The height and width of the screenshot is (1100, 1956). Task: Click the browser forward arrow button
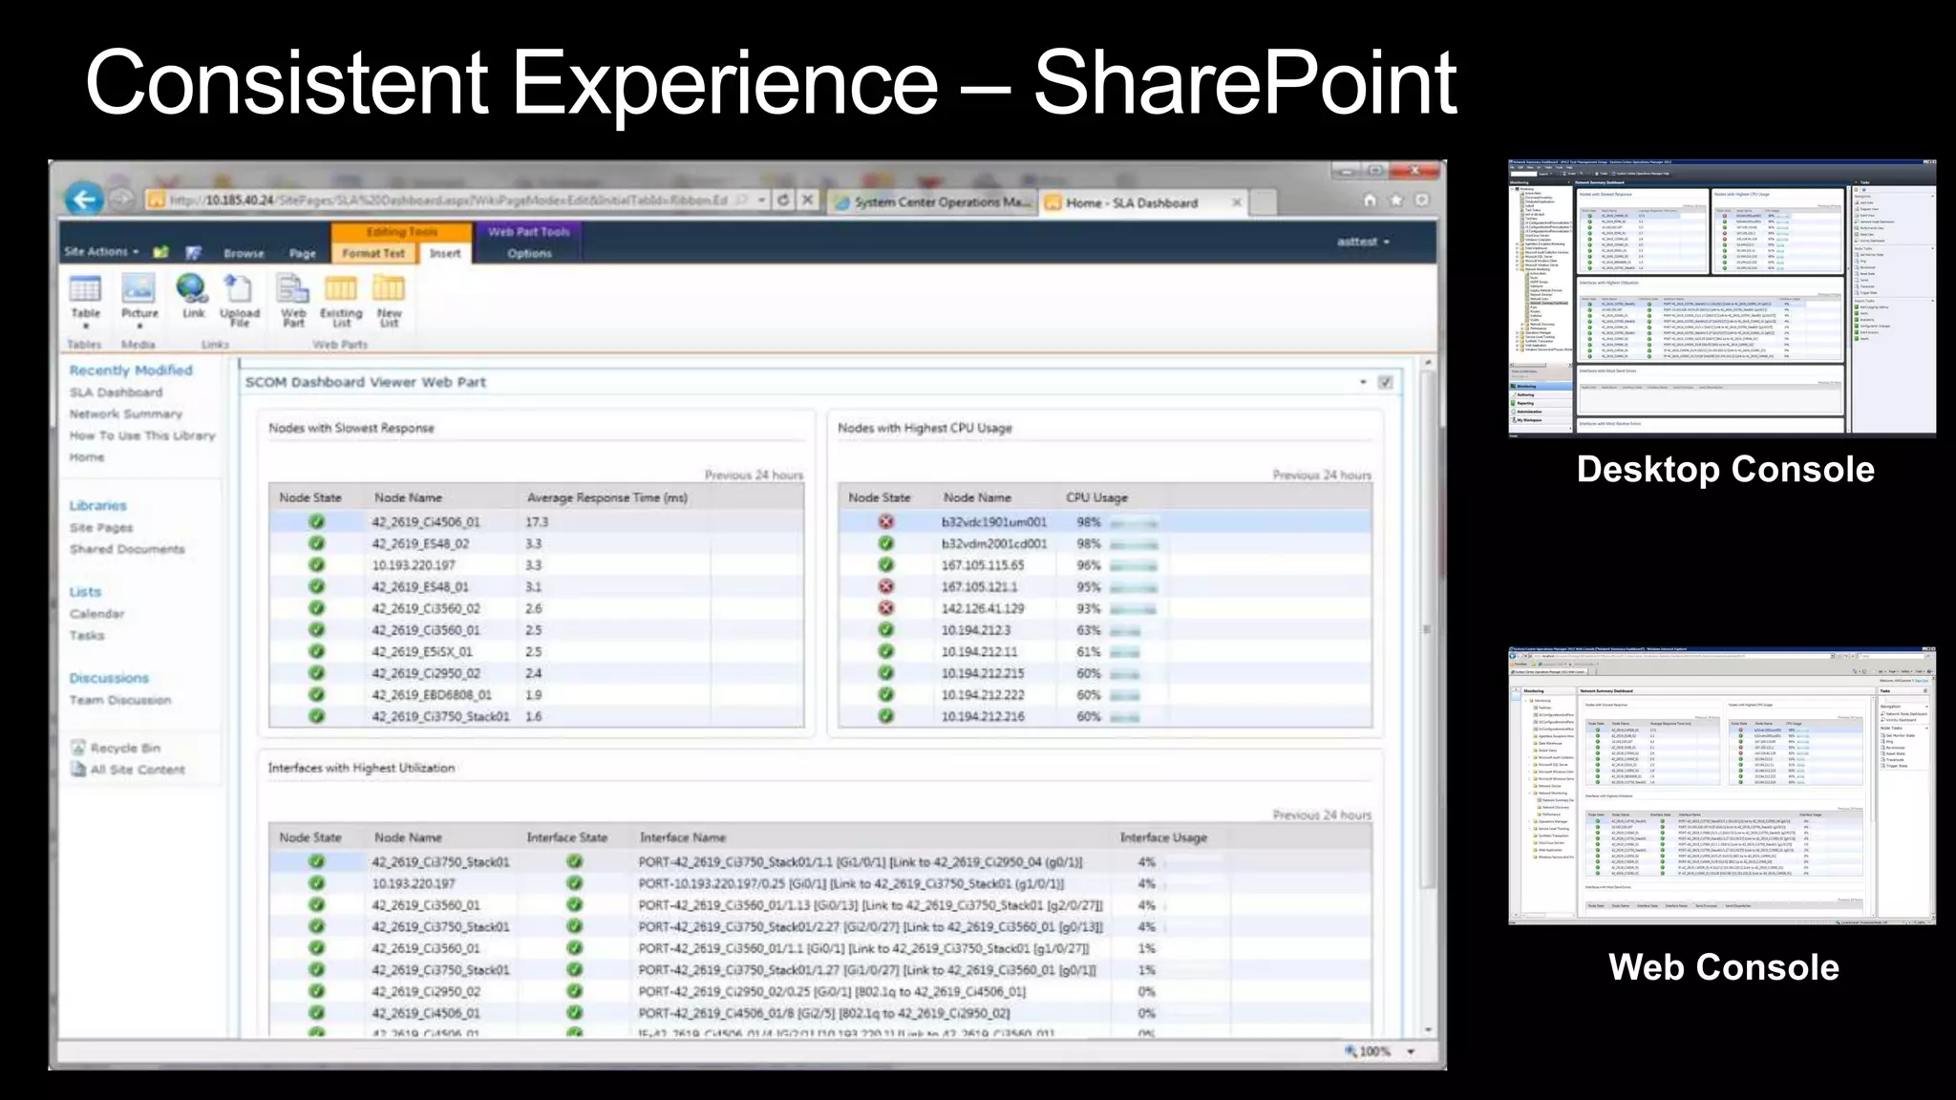point(121,200)
